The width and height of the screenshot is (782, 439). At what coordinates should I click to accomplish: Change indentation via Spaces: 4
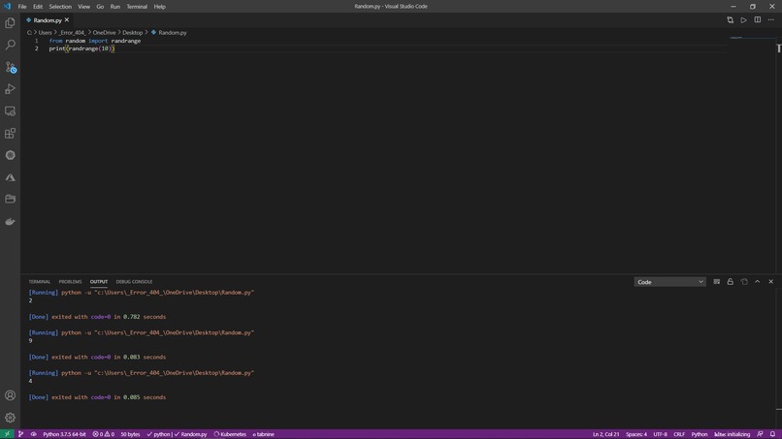coord(636,434)
